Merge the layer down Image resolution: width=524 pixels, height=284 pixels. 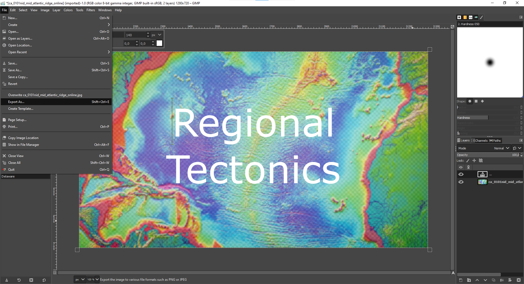(x=502, y=280)
